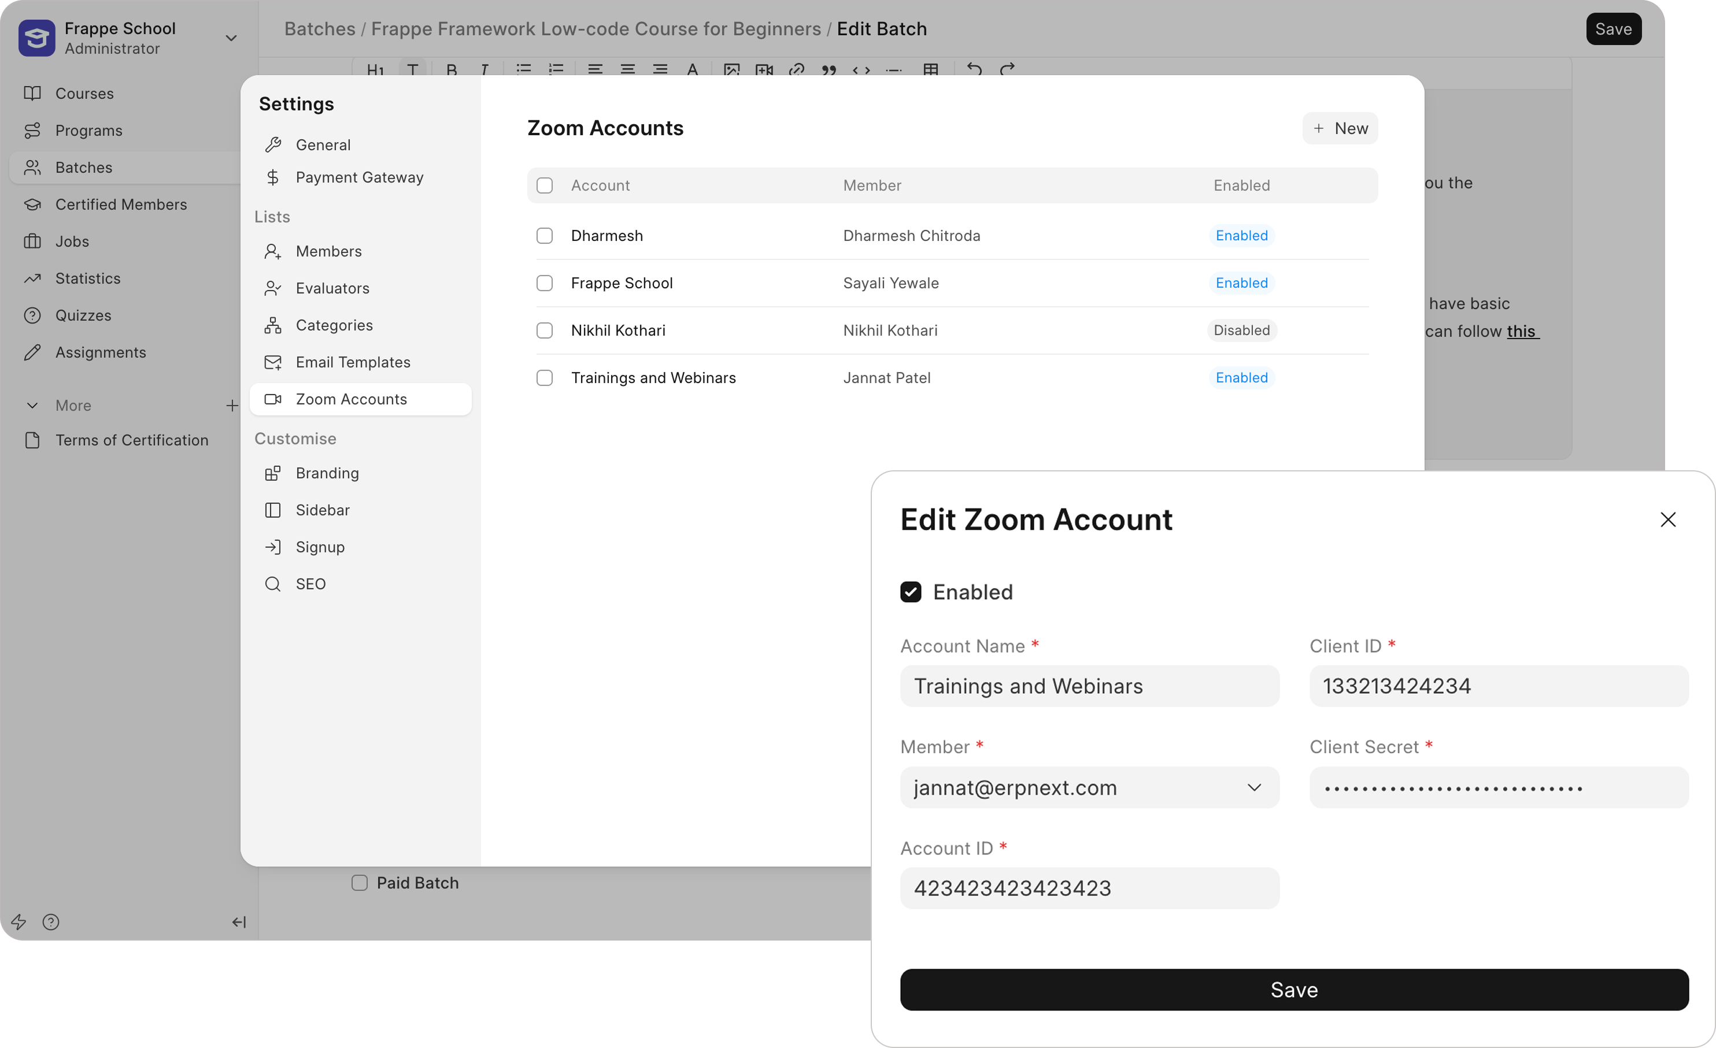Viewport: 1716px width, 1048px height.
Task: Click the Evaluators user-check icon
Action: point(273,288)
